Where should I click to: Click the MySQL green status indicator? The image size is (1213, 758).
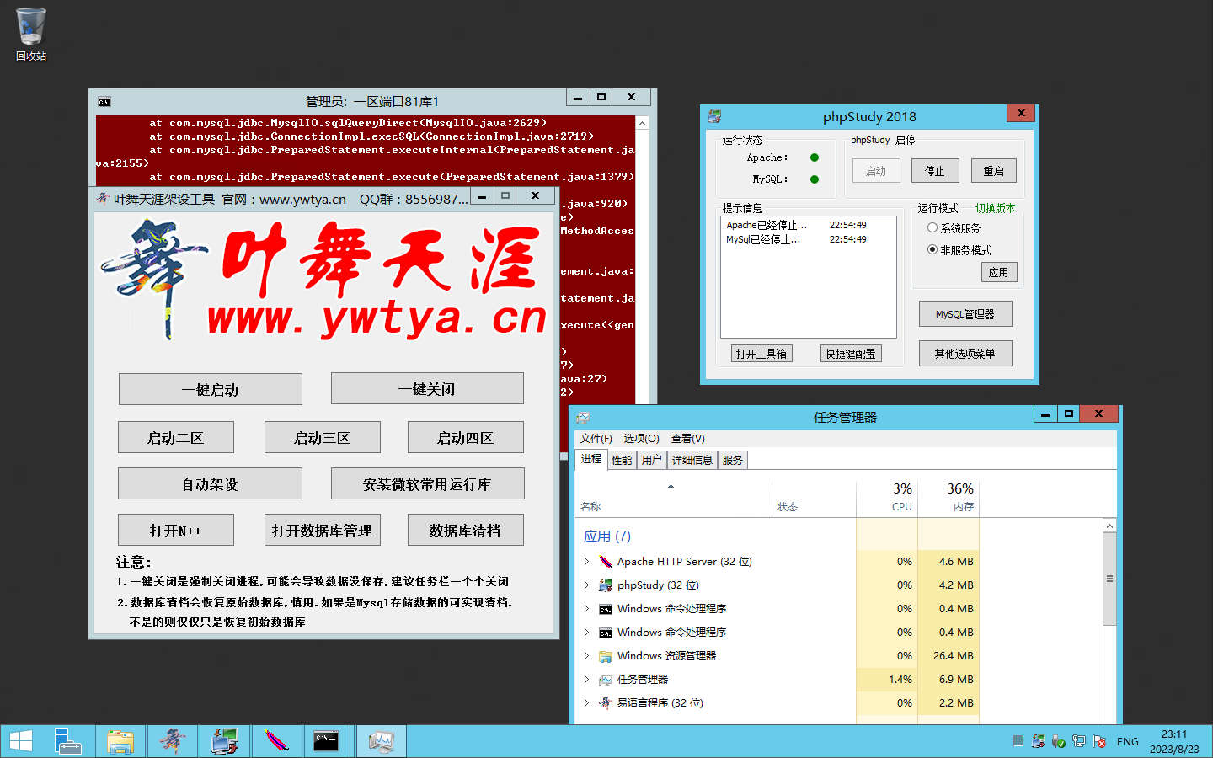[x=815, y=179]
